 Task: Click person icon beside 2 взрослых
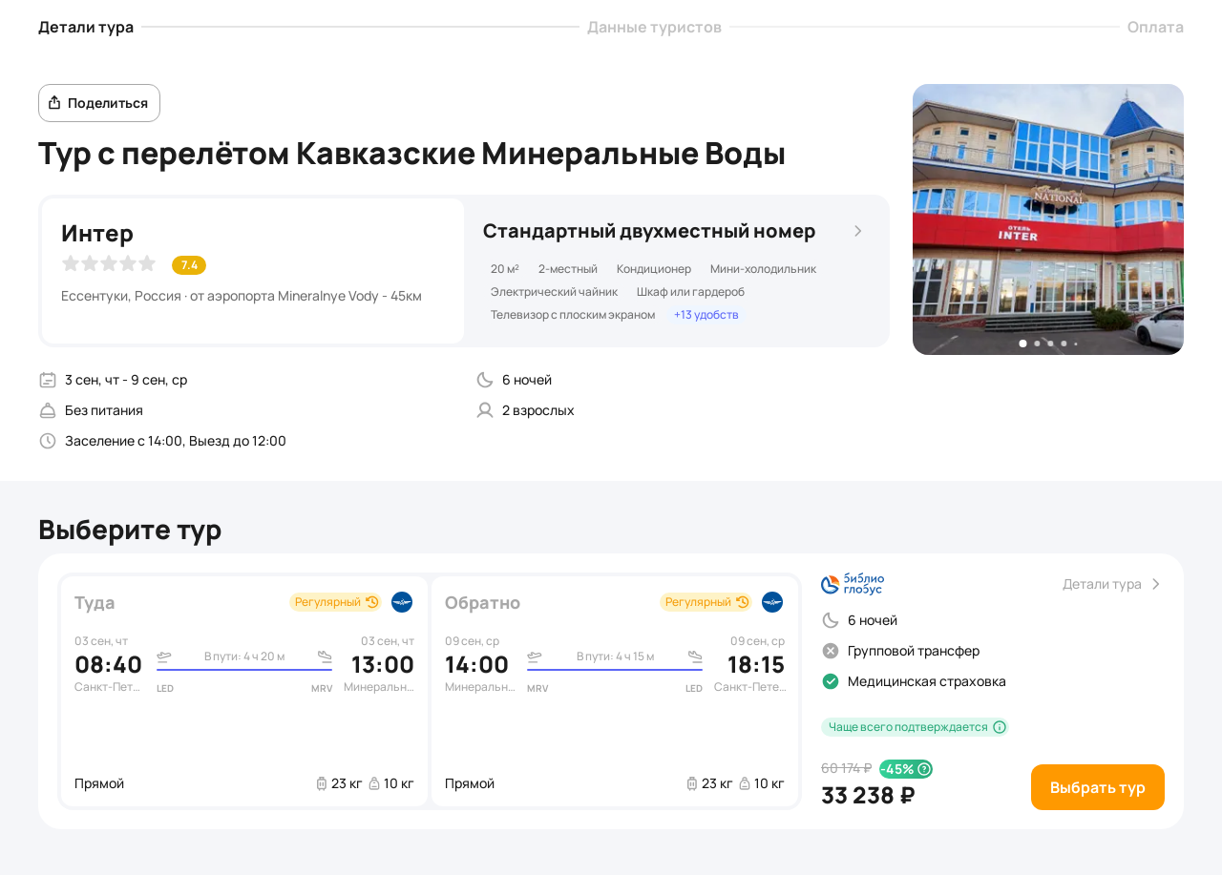pos(485,410)
